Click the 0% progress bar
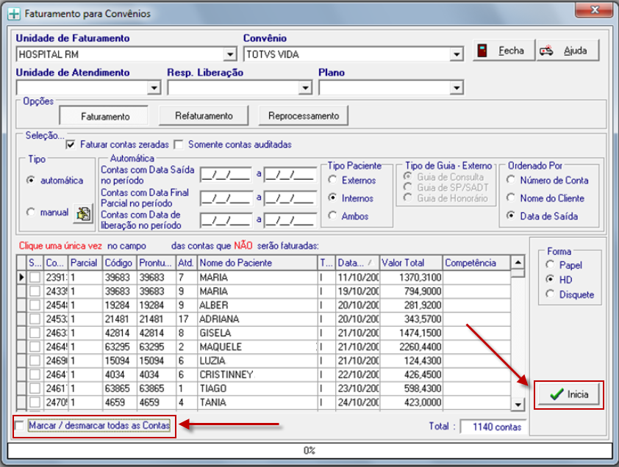 point(309,450)
